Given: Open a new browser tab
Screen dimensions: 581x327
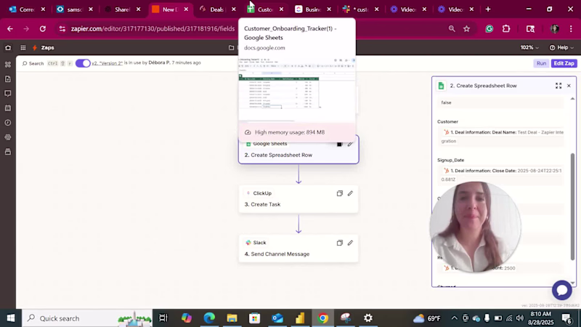Looking at the screenshot, I should [x=488, y=9].
